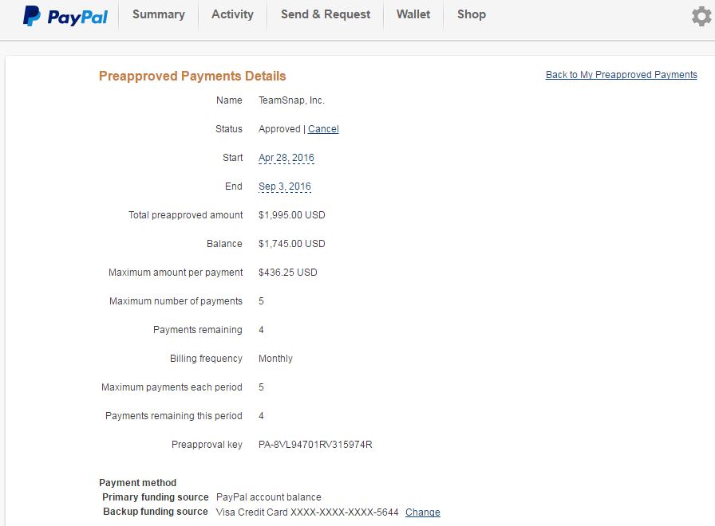Click the PayPal logo
The image size is (715, 526).
pos(65,17)
